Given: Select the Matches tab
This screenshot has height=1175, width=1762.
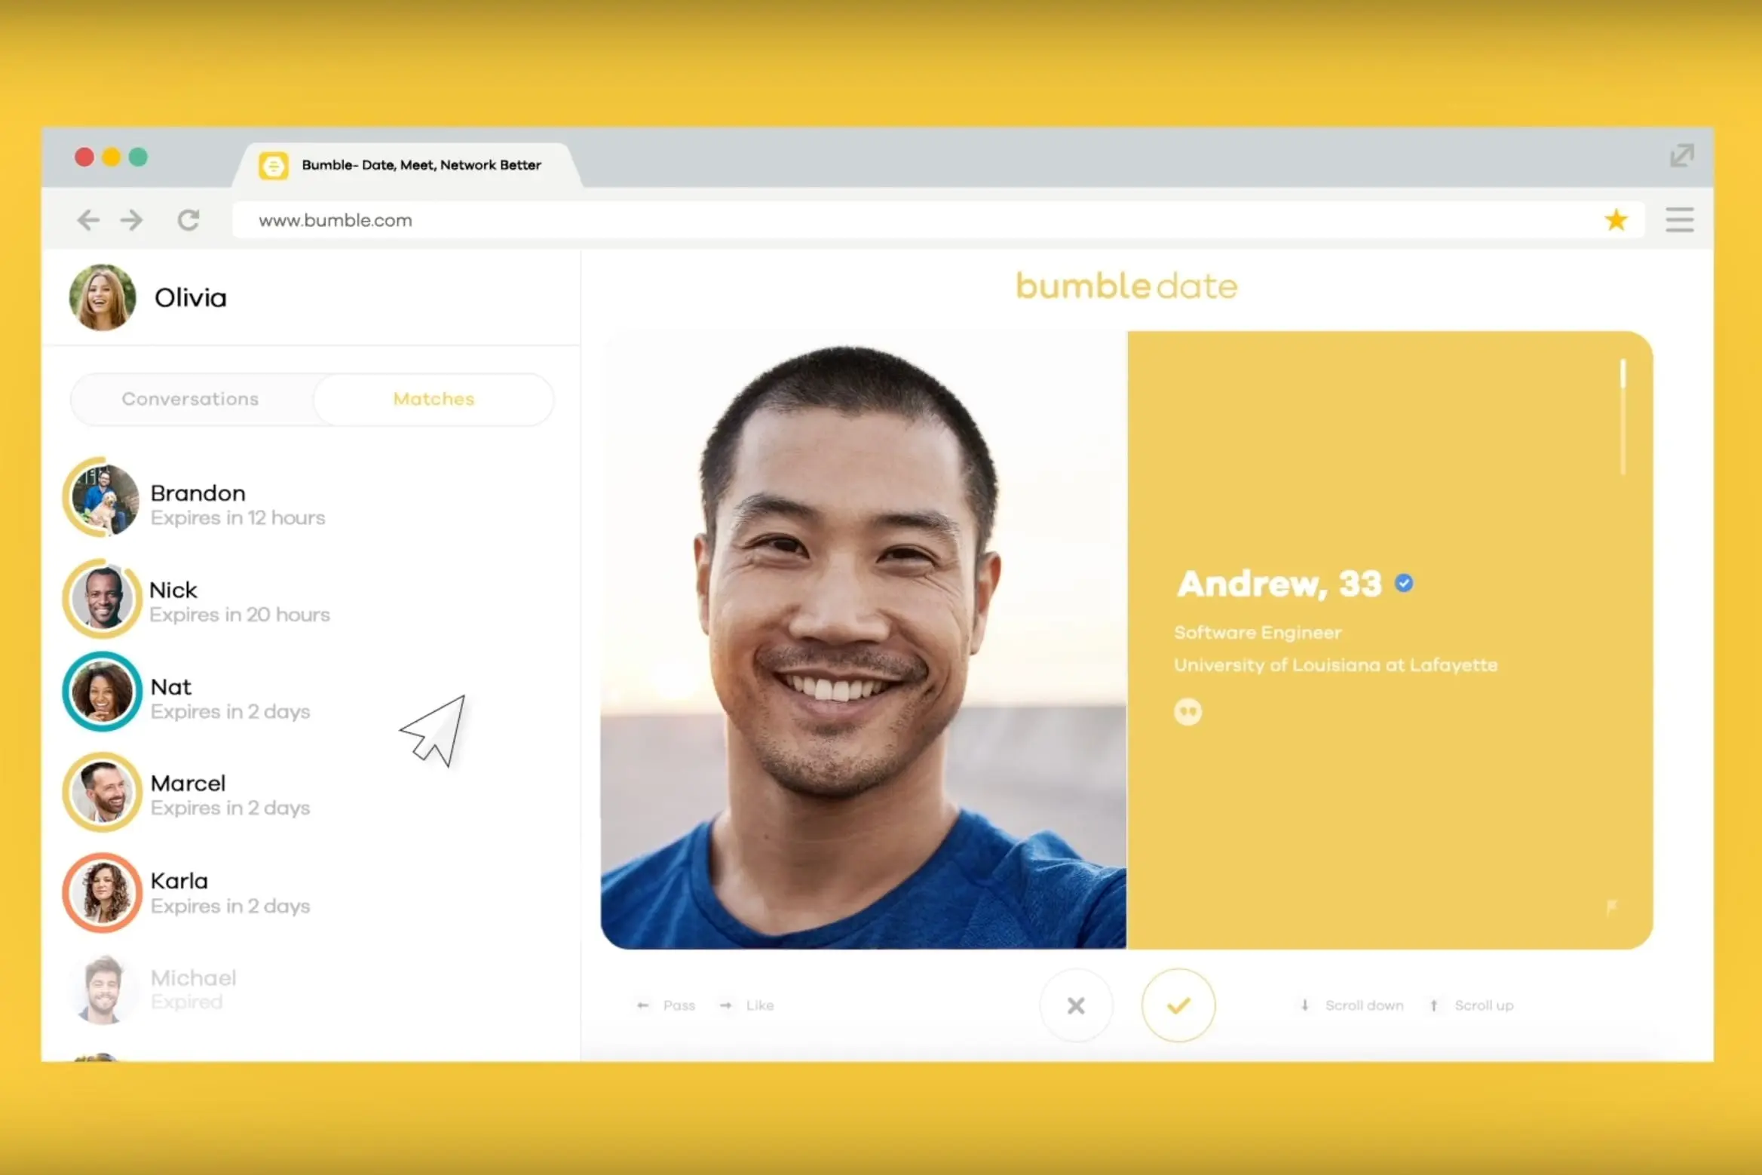Looking at the screenshot, I should click(434, 399).
